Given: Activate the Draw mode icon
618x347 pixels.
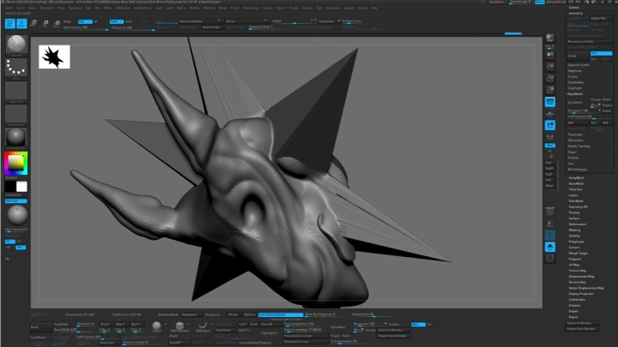Looking at the screenshot, I should [x=21, y=24].
